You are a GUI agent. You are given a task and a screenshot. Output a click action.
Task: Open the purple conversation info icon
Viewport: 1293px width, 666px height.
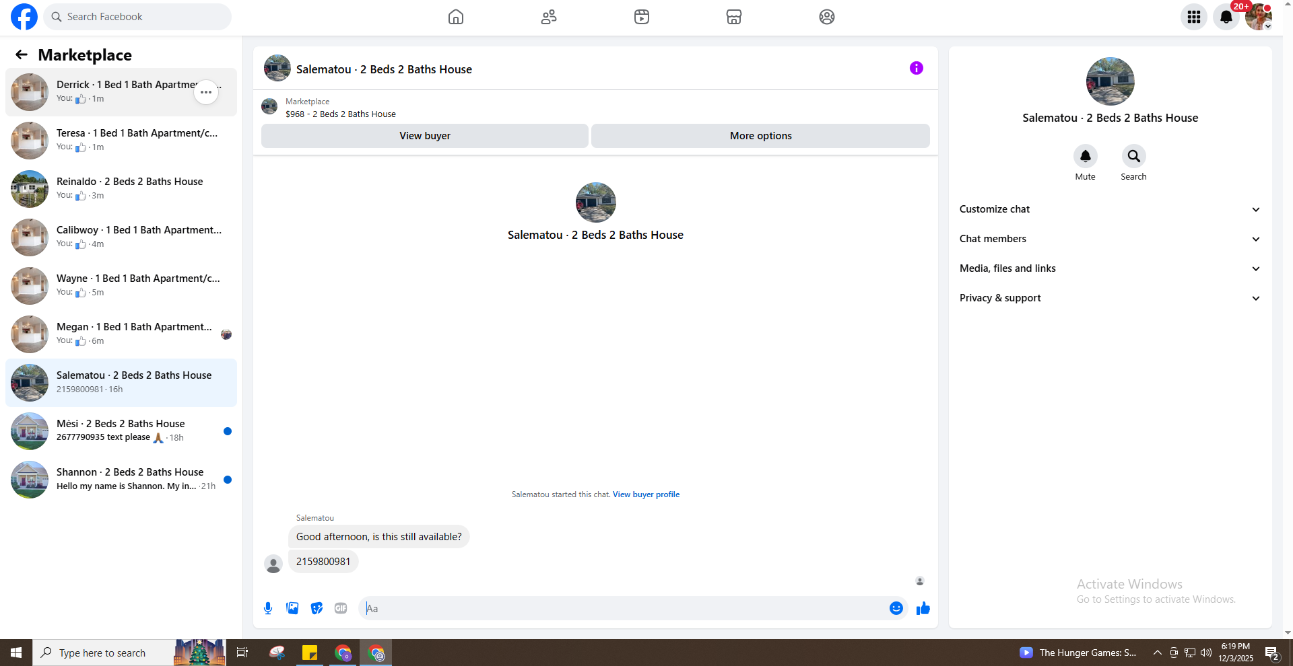917,68
